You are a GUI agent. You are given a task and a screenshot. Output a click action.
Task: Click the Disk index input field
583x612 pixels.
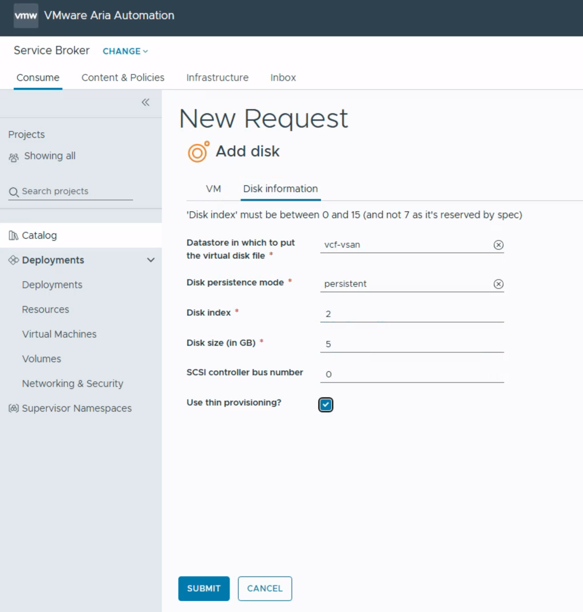[412, 314]
